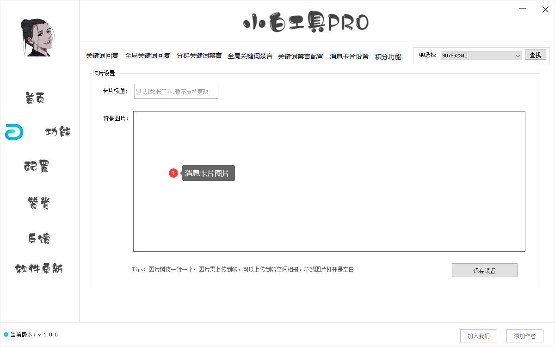Click the 查找 button
The image size is (555, 347).
click(x=536, y=55)
